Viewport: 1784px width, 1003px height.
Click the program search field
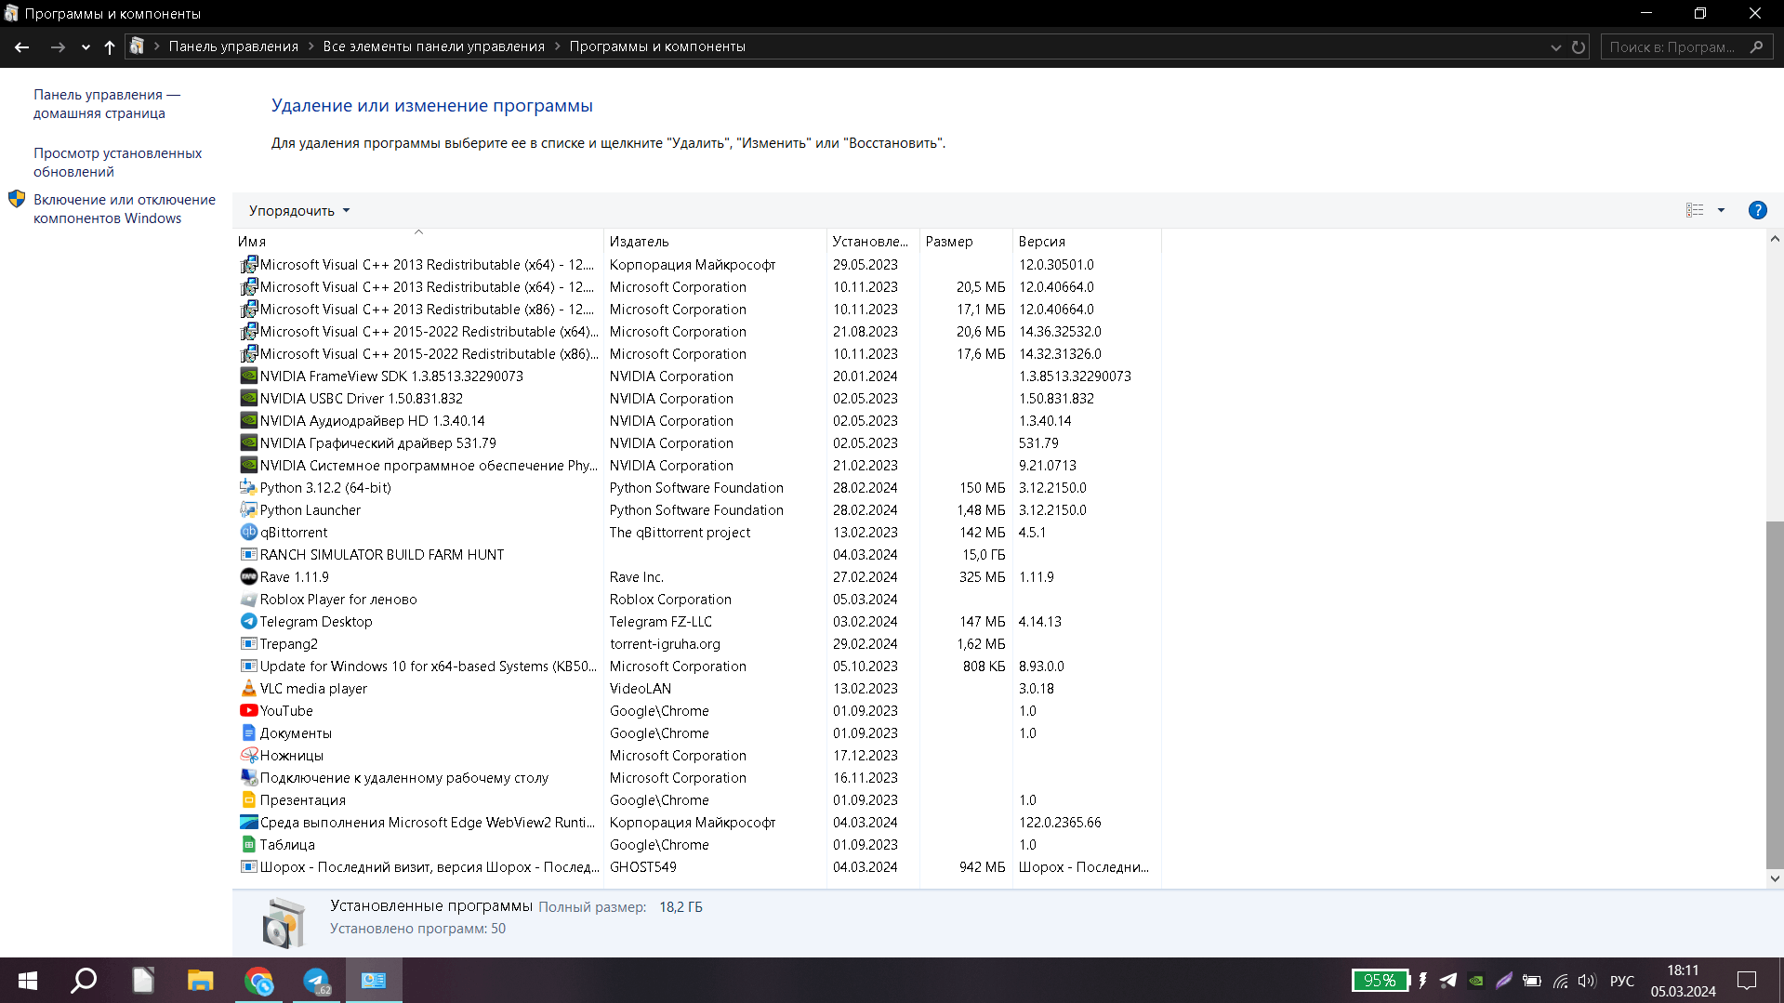pyautogui.click(x=1685, y=46)
